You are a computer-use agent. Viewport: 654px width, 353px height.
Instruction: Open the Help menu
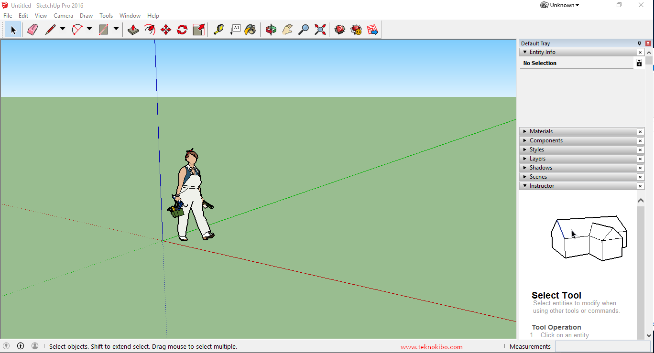[153, 16]
